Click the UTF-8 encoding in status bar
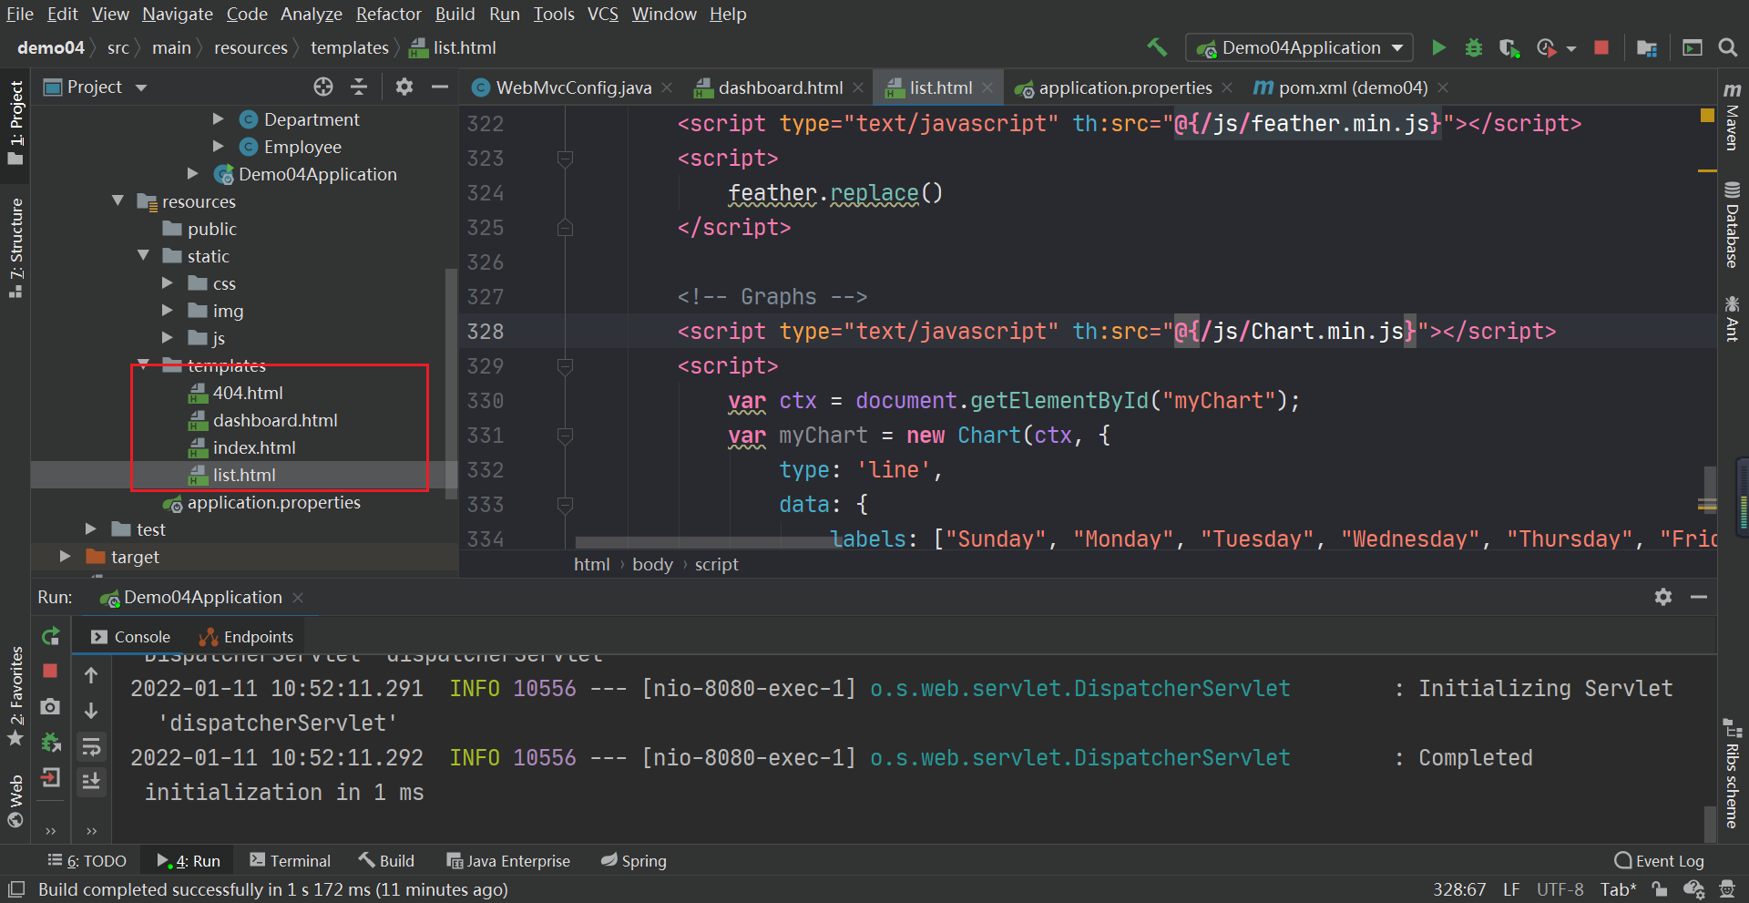 pyautogui.click(x=1560, y=889)
